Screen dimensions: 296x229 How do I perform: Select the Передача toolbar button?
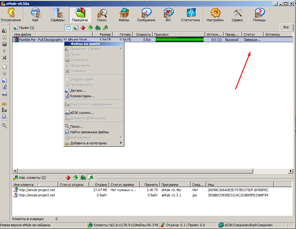click(x=80, y=15)
